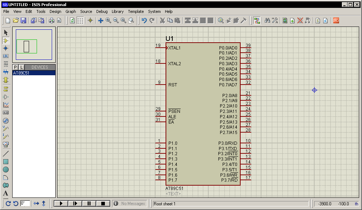Open the Virtual Instruments mode
Screen dimensions: 362x210
[6, 144]
